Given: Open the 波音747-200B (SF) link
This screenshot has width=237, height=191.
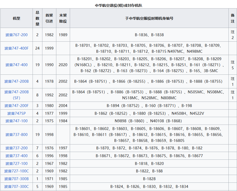Looking at the screenshot, I should coord(17,95).
